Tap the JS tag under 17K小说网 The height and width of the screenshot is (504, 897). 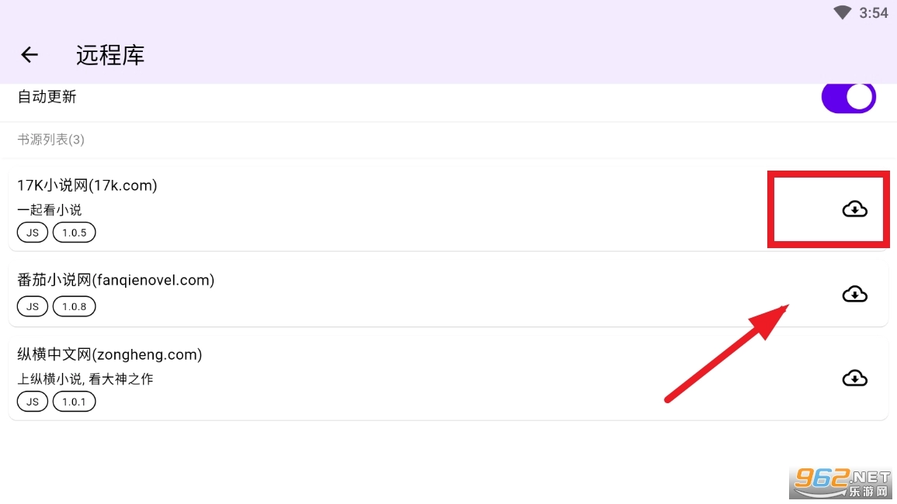(x=33, y=233)
